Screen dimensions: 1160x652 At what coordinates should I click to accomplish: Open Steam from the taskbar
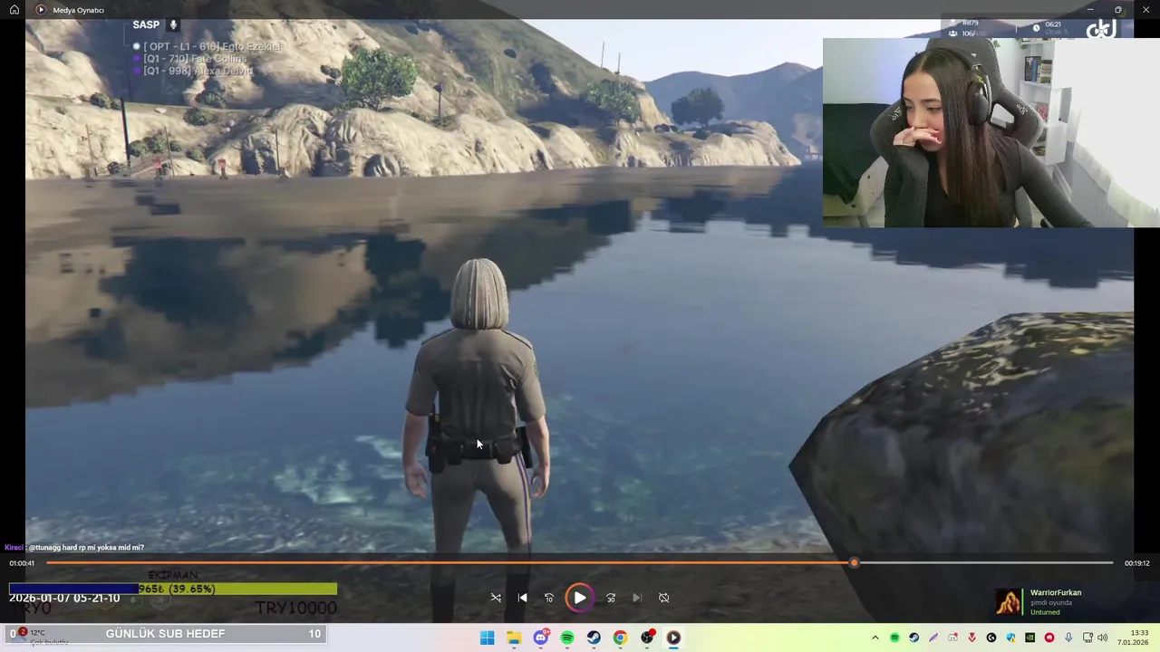click(594, 638)
